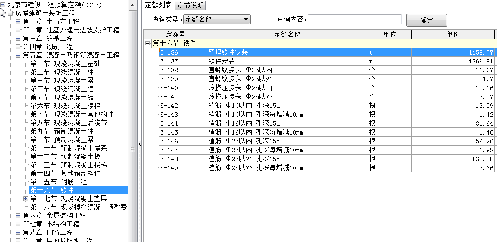Select 第十五节 钢筋工程 in tree

pyautogui.click(x=59, y=182)
